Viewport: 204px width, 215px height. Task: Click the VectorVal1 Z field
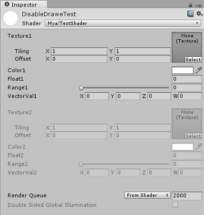[159, 96]
